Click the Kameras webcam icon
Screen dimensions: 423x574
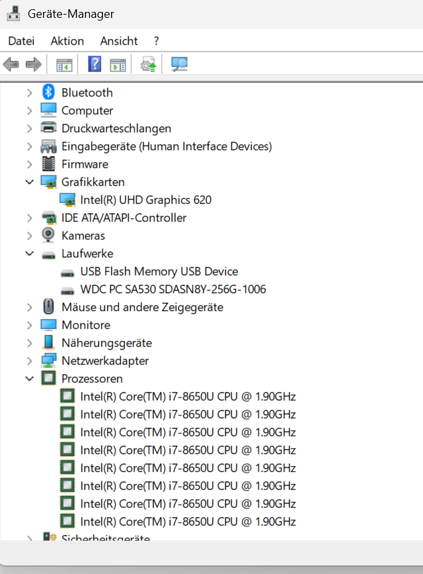(x=48, y=235)
